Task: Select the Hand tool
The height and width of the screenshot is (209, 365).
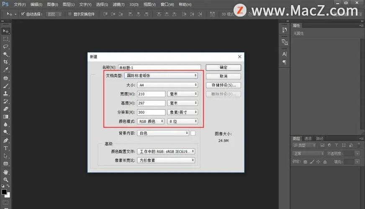Action: click(x=6, y=172)
